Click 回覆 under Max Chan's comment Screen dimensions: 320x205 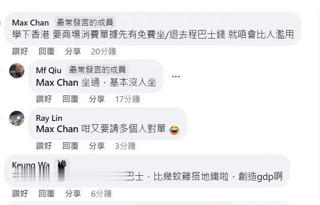tap(46, 51)
